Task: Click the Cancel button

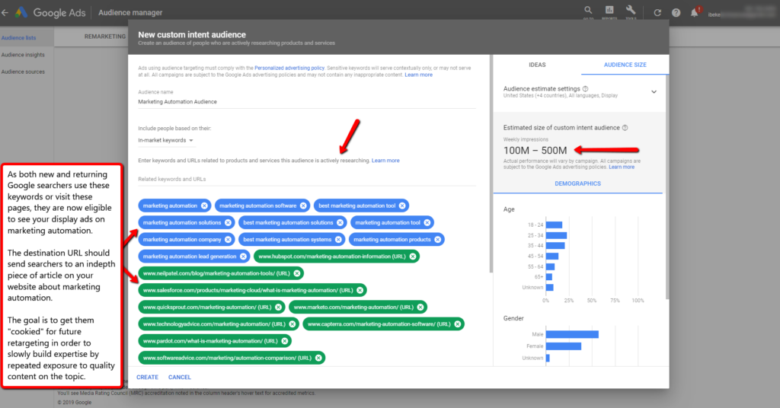Action: (180, 377)
